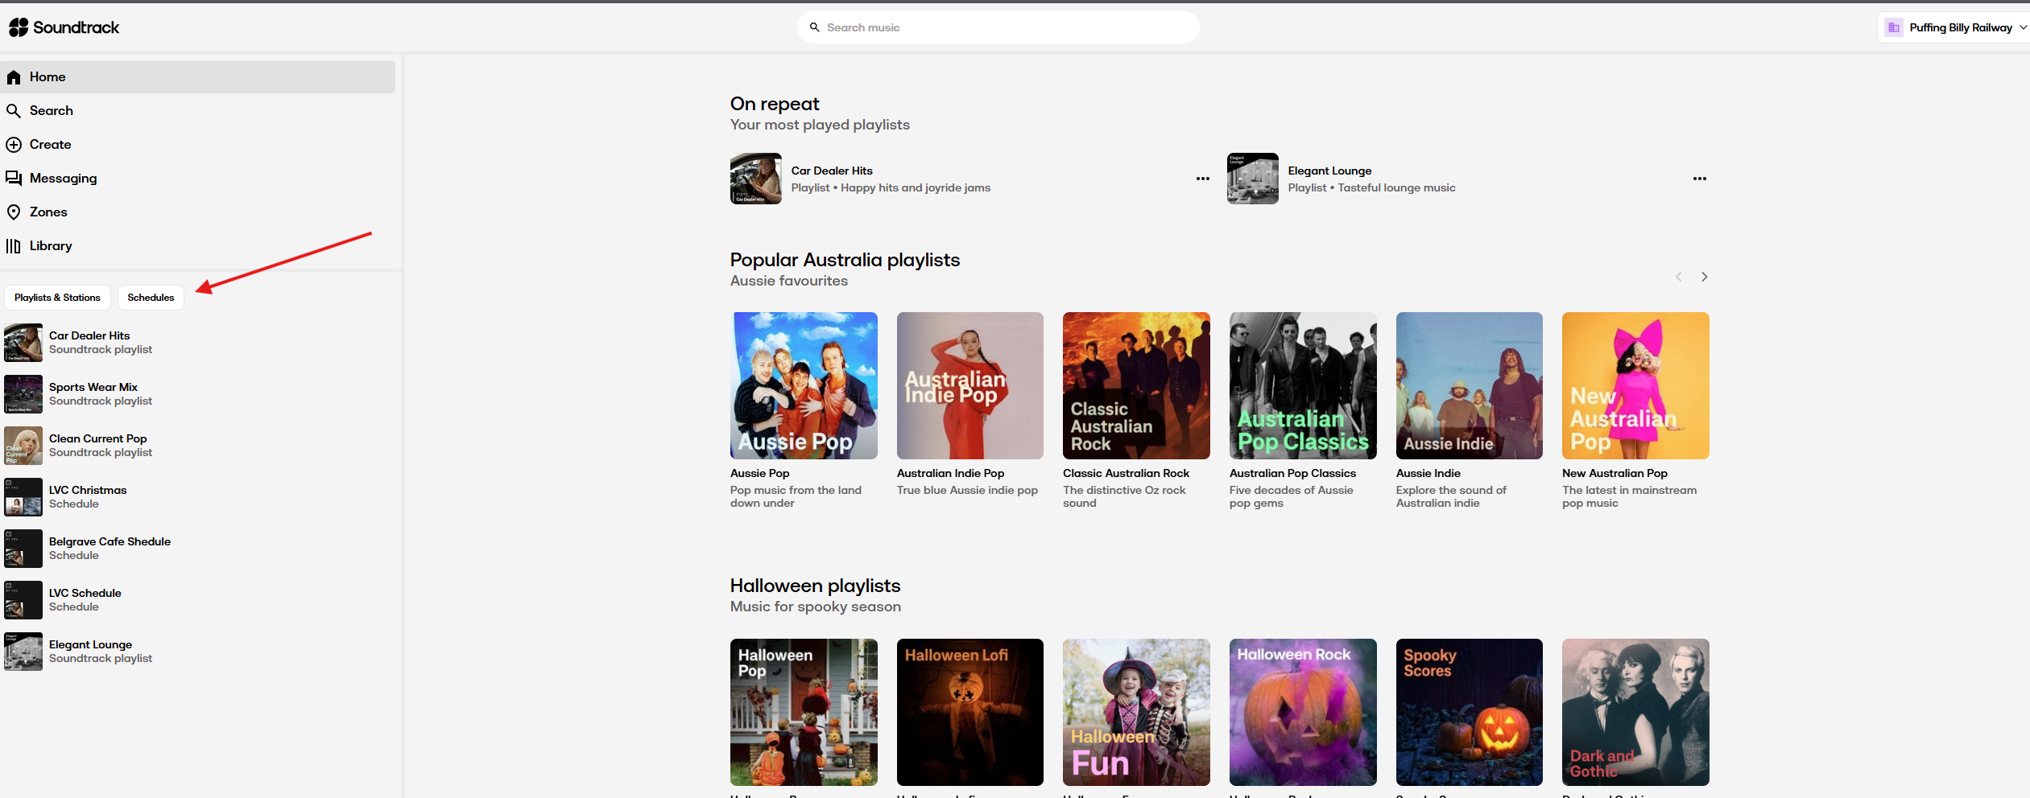Open the Halloween Lofi playlist thumbnail
Image resolution: width=2030 pixels, height=798 pixels.
(970, 712)
